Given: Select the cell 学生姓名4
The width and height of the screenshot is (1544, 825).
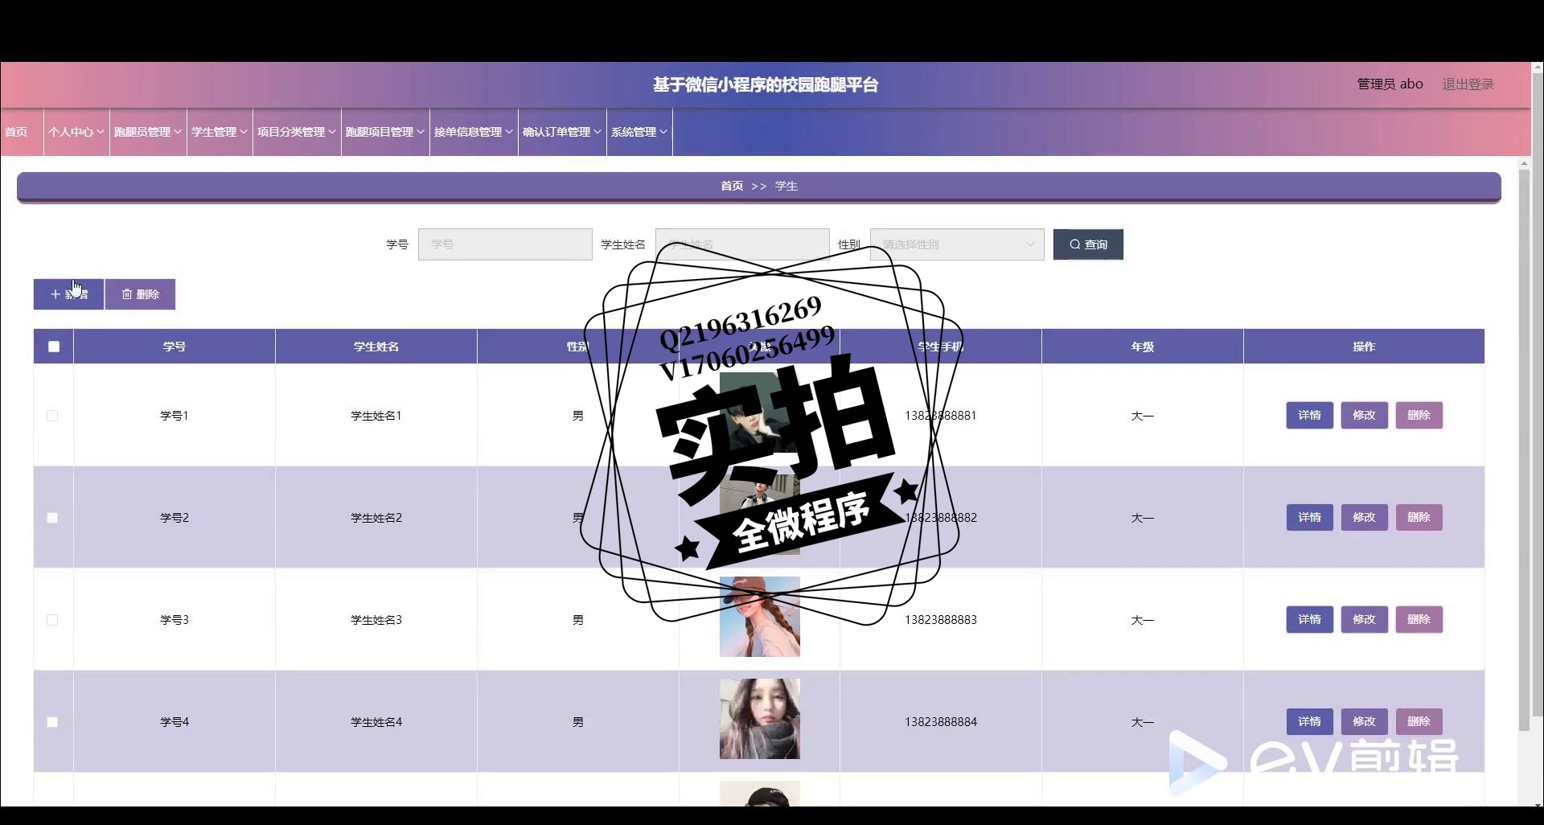Looking at the screenshot, I should point(376,722).
